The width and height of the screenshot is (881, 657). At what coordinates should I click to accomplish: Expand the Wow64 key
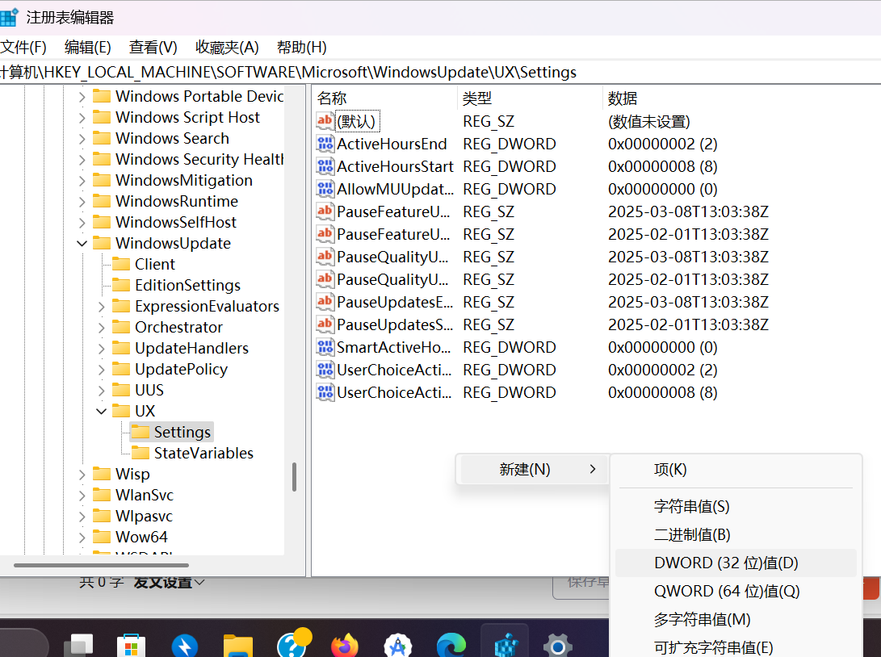[x=82, y=537]
